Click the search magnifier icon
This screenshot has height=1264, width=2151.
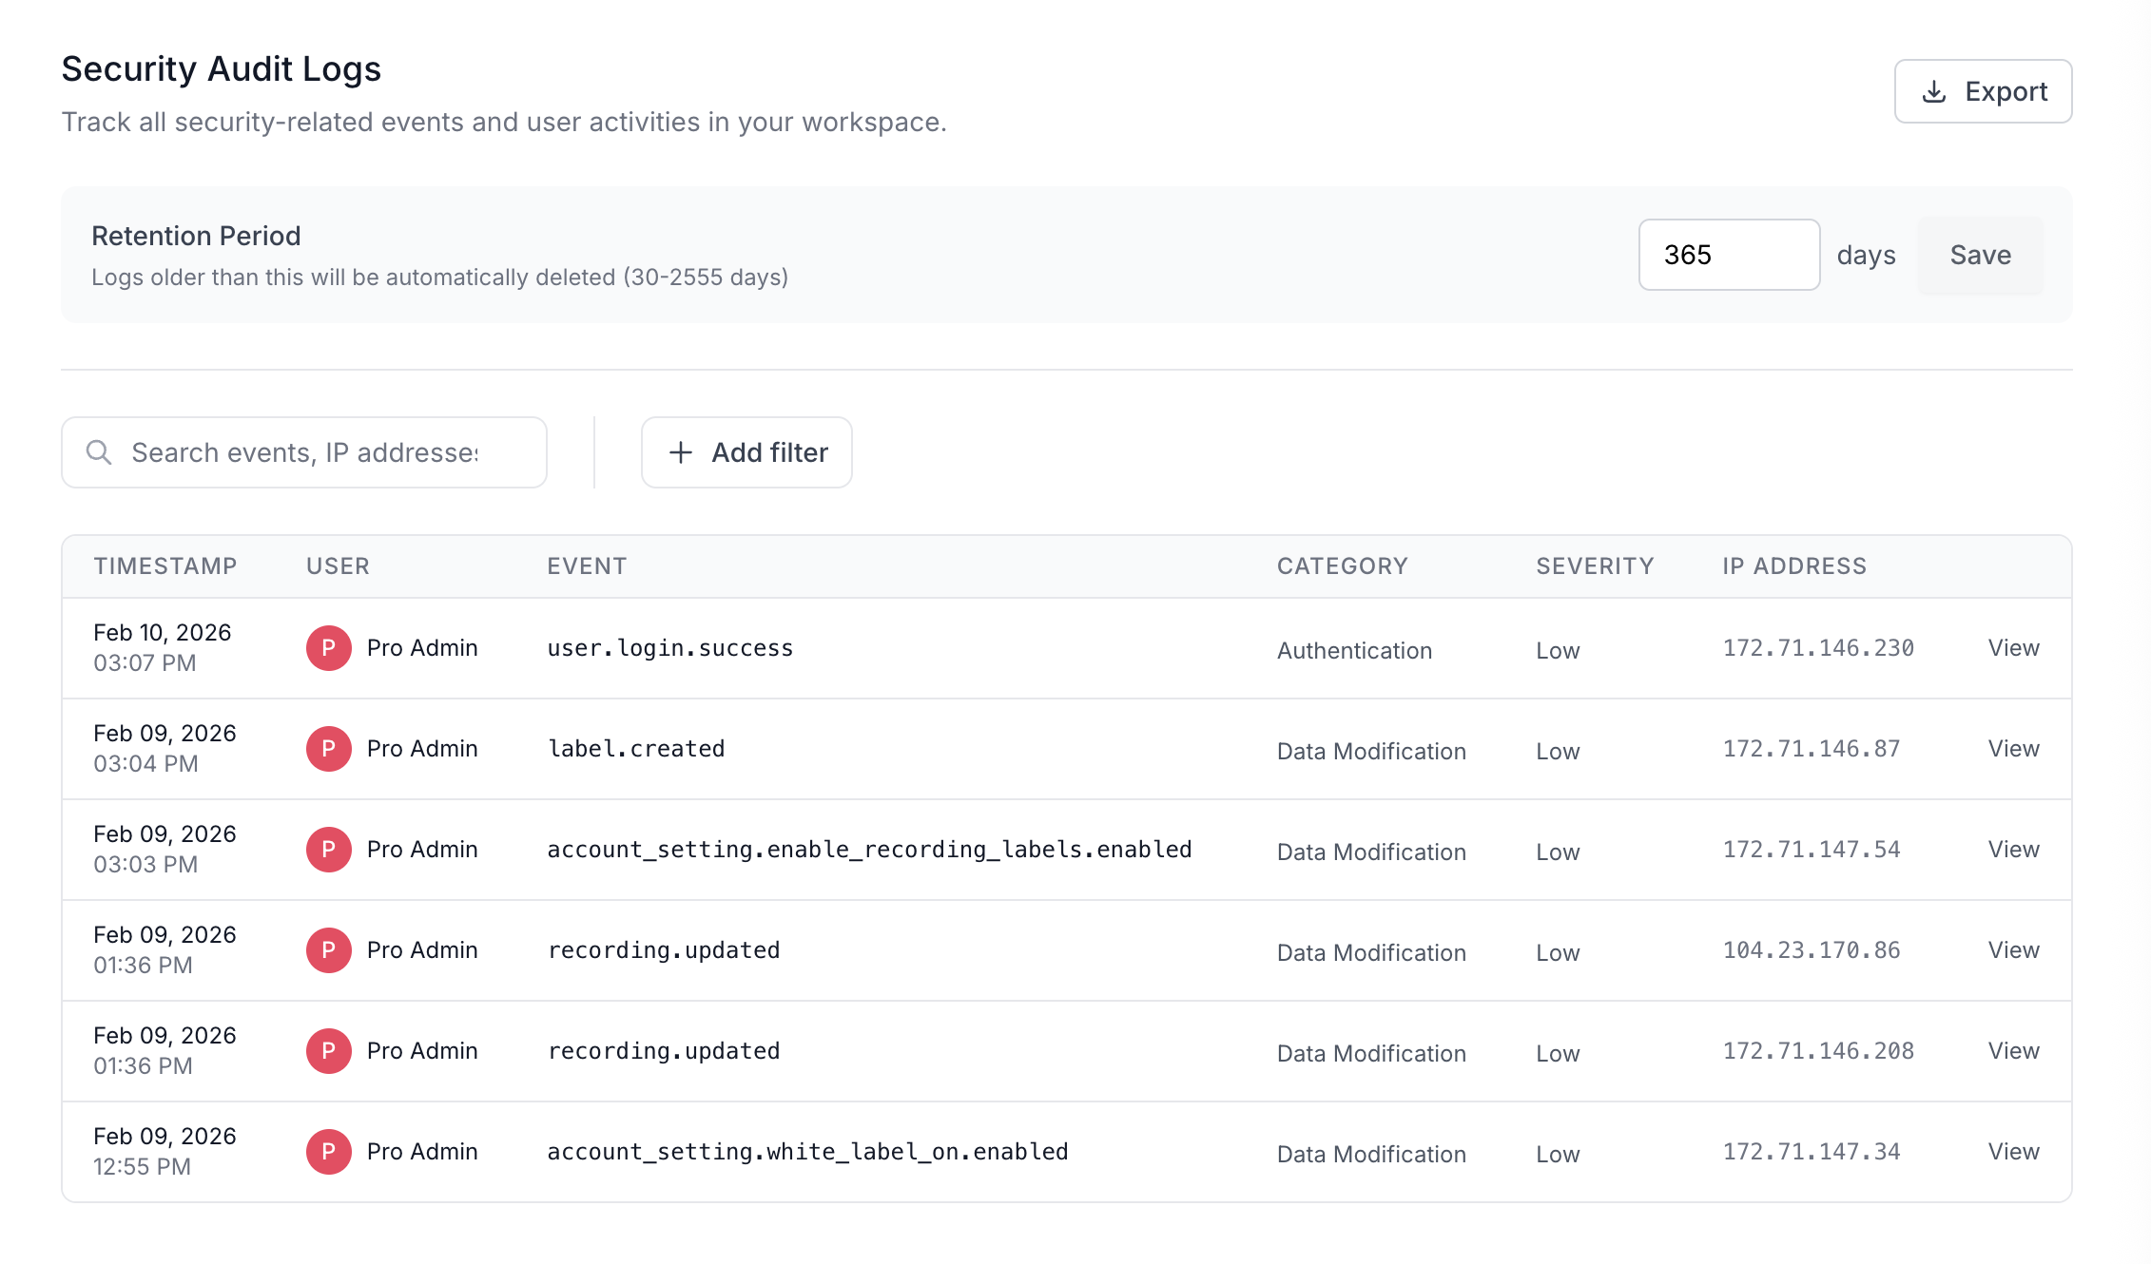[99, 452]
